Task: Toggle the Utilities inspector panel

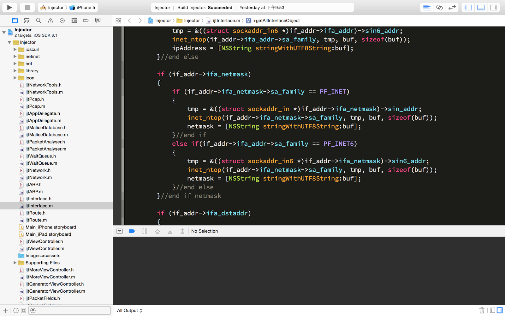Action: pyautogui.click(x=493, y=7)
